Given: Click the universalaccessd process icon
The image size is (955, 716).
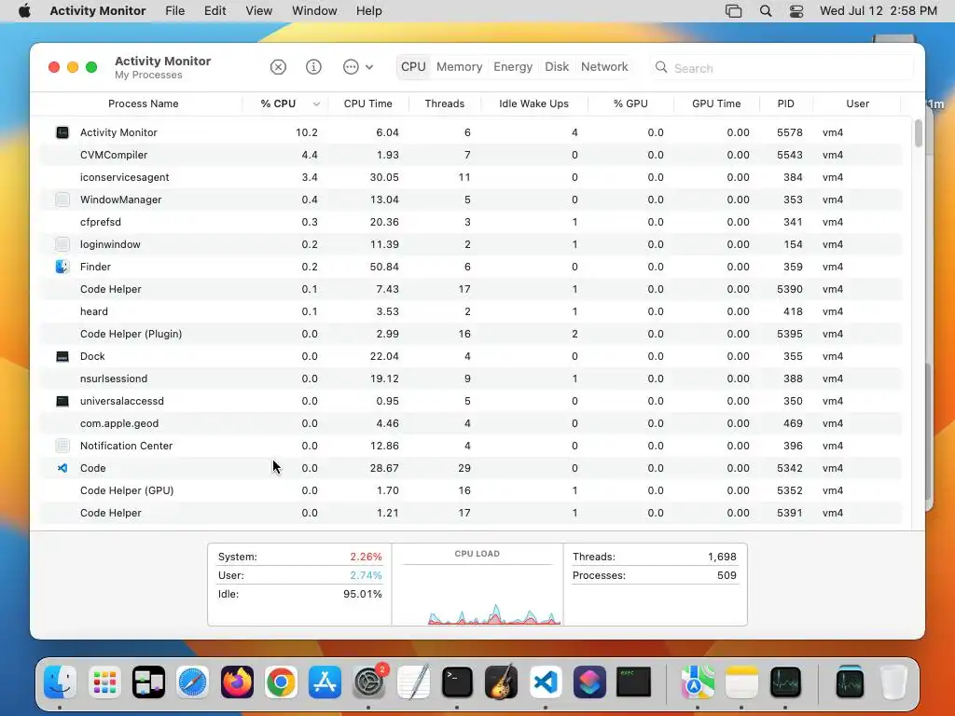Looking at the screenshot, I should click(62, 401).
